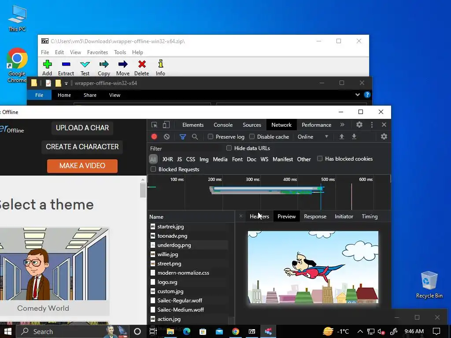The image size is (451, 338).
Task: Click the Windows Start button
Action: point(8,331)
